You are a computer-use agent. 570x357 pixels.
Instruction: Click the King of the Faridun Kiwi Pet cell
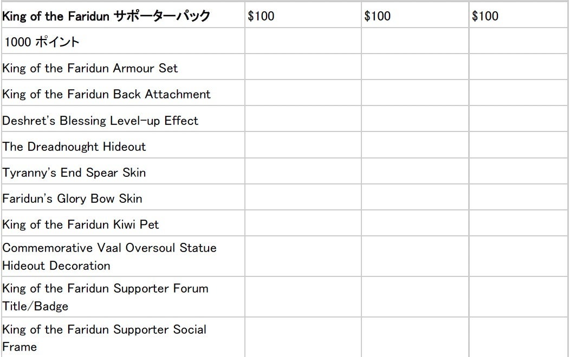[x=81, y=224]
